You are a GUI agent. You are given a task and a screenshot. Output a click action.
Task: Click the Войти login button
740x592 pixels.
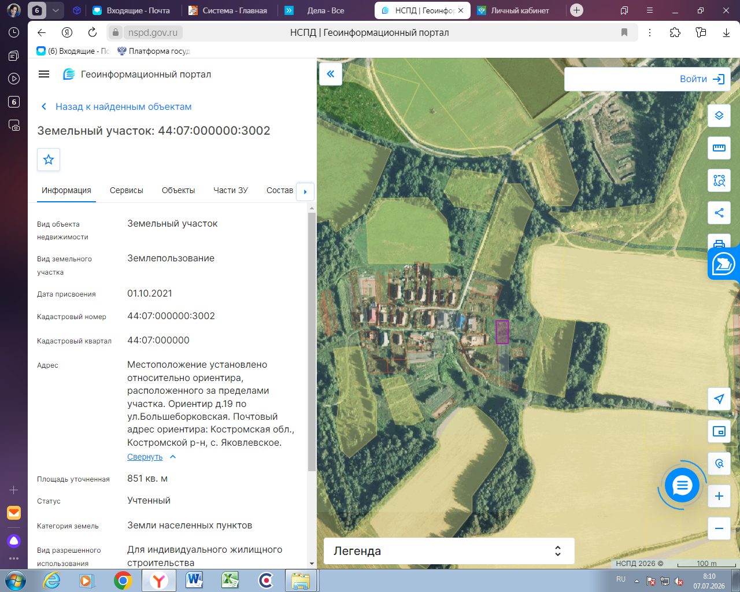coord(702,79)
